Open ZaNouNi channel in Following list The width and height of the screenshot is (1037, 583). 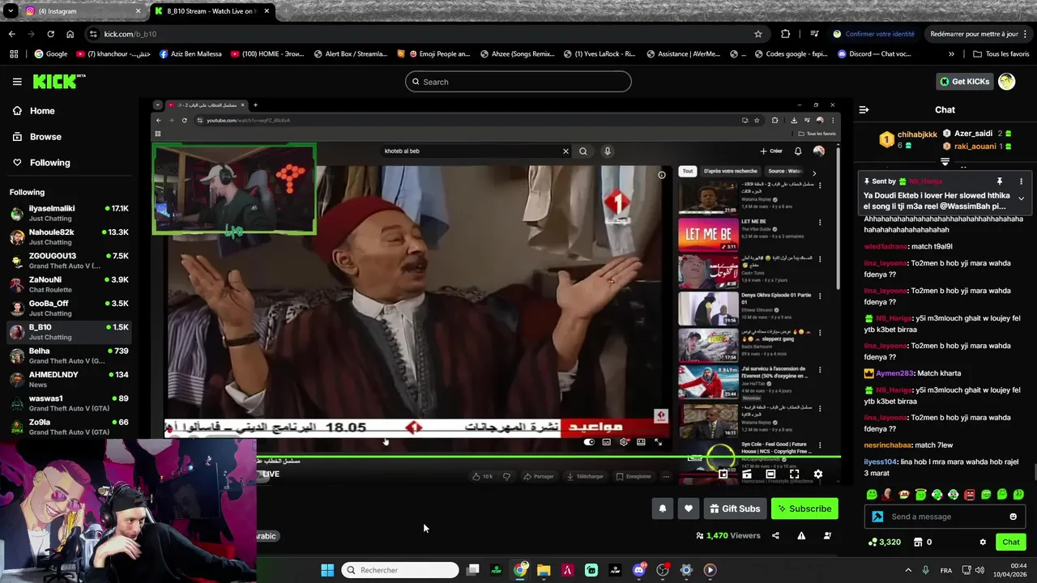click(x=69, y=285)
